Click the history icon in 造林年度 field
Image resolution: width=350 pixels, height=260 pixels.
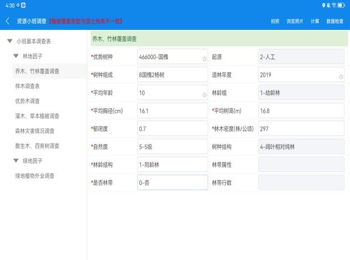[341, 77]
